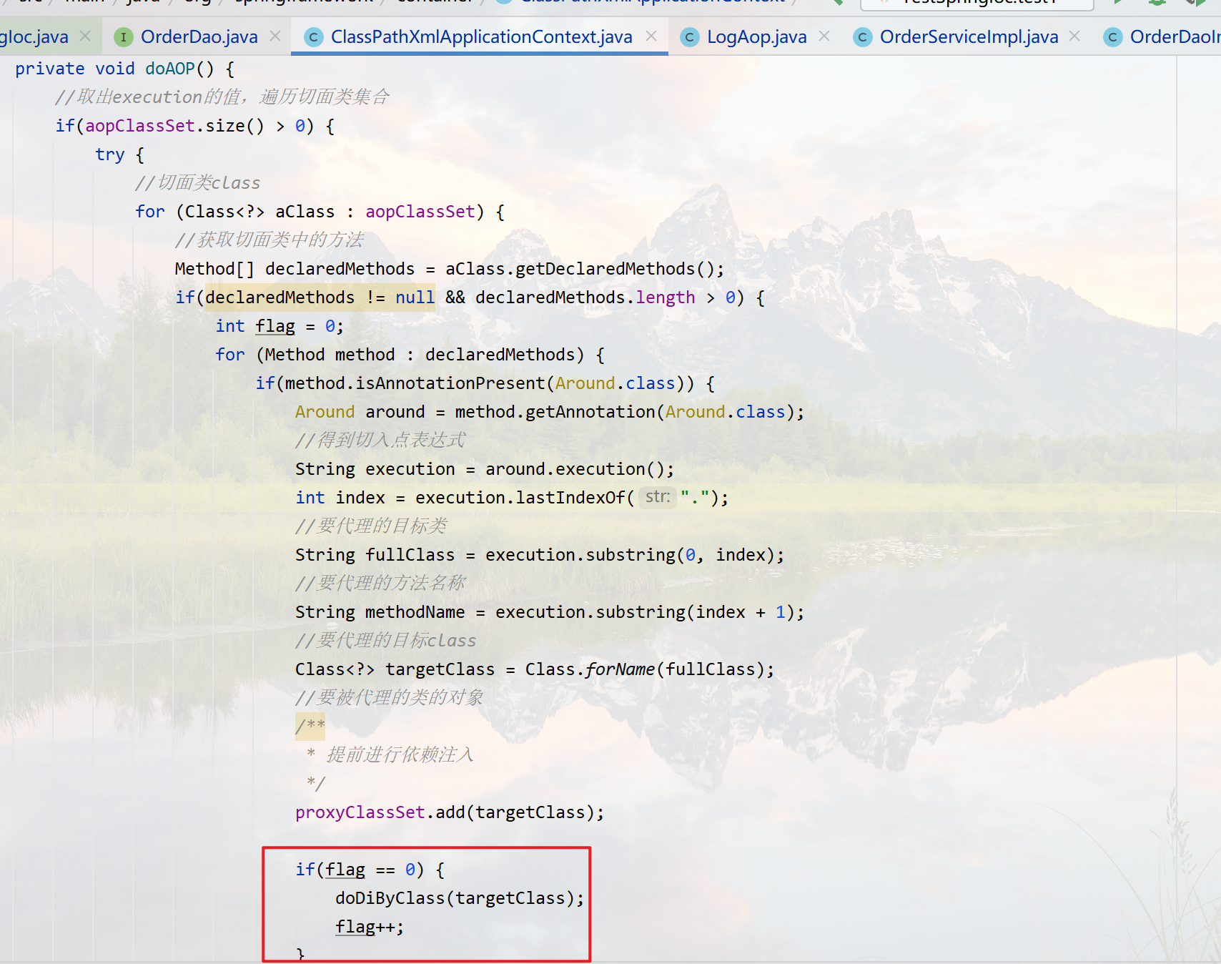Switch to the OrderDao.java tab
The image size is (1221, 964).
tap(199, 37)
